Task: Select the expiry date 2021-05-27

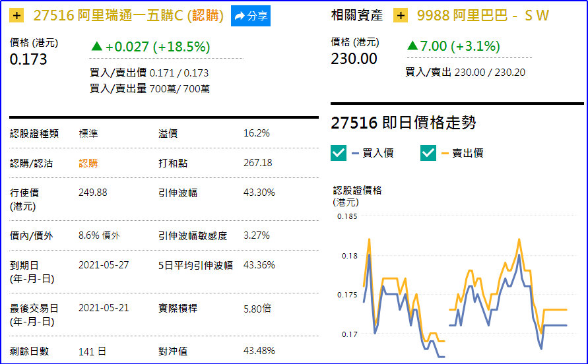Action: coord(104,265)
